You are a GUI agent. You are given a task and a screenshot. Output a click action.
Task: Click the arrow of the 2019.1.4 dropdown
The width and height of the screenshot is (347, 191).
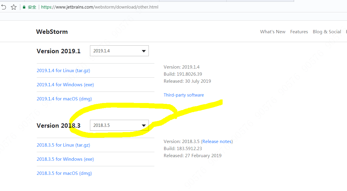(144, 51)
